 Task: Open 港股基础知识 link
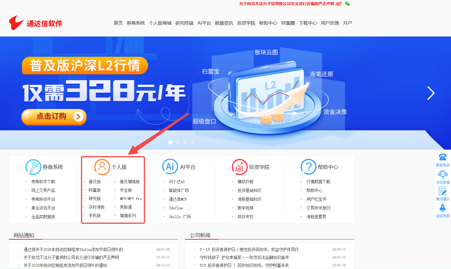click(x=249, y=199)
